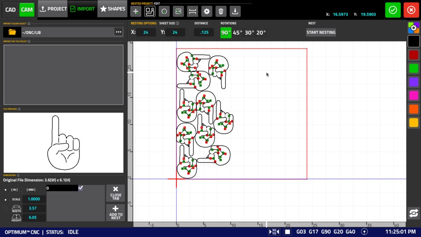Edit the Scale 1.0000 value field

pyautogui.click(x=34, y=199)
